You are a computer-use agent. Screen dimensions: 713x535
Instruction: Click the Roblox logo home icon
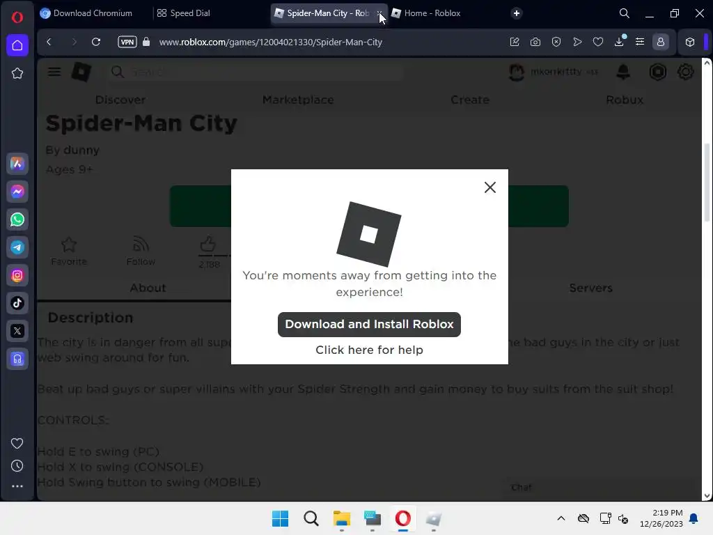tap(81, 72)
